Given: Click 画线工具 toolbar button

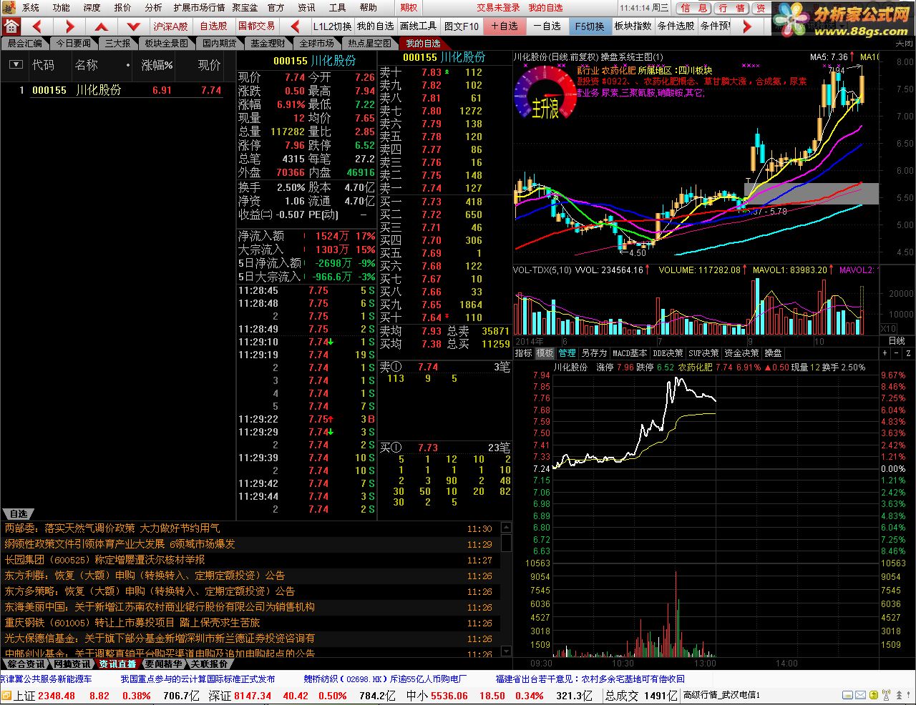Looking at the screenshot, I should [417, 26].
